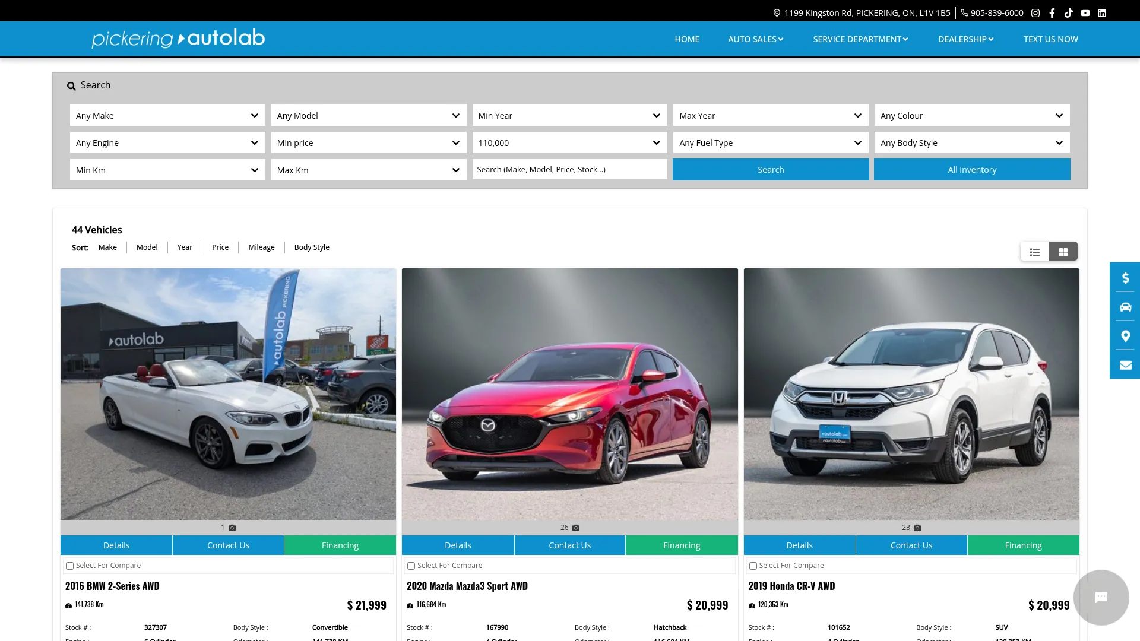
Task: Check Select For Compare on Mazda3 Sport
Action: (411, 566)
